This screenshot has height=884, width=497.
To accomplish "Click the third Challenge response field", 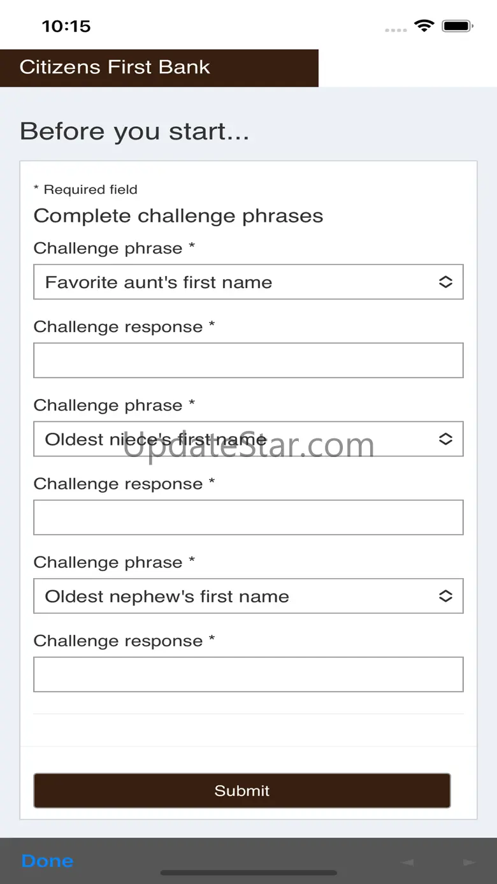I will click(x=248, y=674).
